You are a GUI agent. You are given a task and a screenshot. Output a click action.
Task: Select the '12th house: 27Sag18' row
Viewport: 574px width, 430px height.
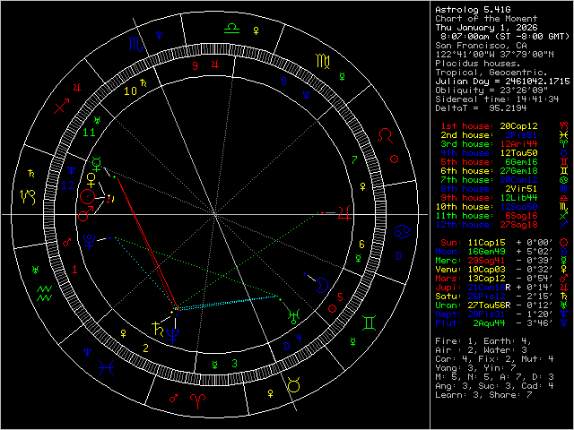[486, 225]
